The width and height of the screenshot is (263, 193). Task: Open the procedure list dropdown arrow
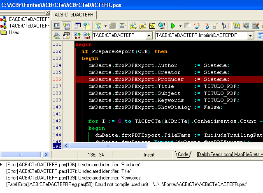click(250, 36)
